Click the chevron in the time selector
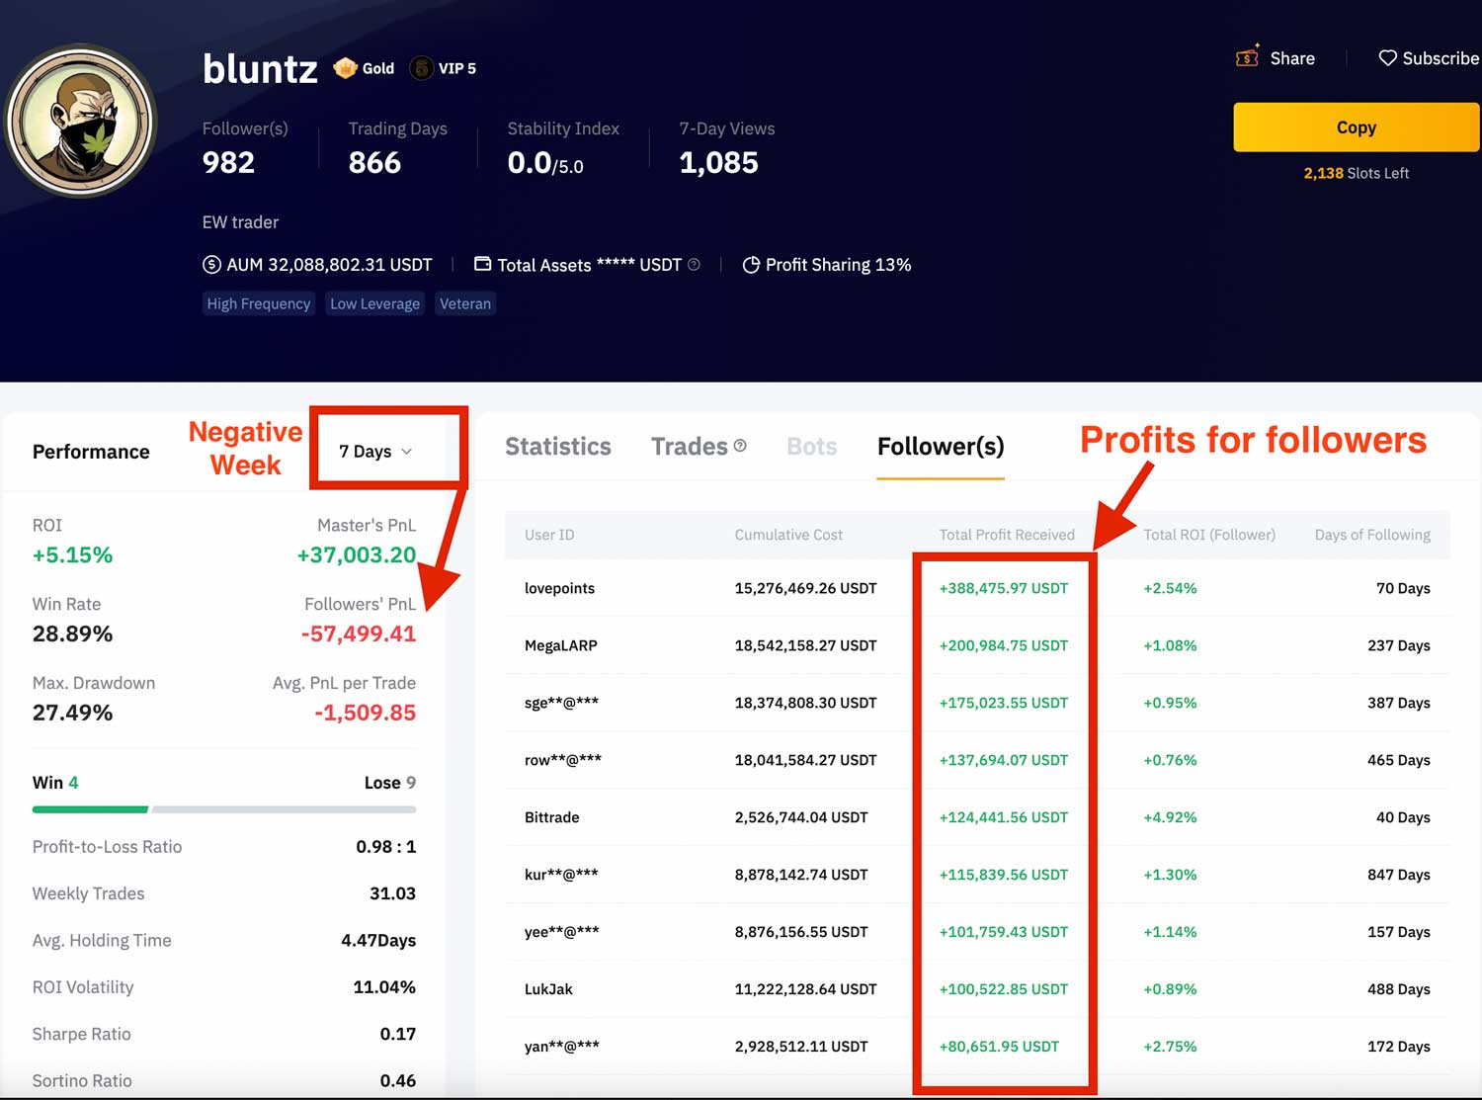The width and height of the screenshot is (1482, 1100). coord(407,452)
